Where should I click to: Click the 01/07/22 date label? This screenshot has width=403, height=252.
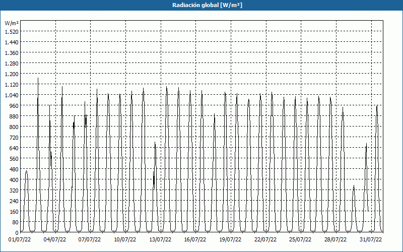[20, 240]
